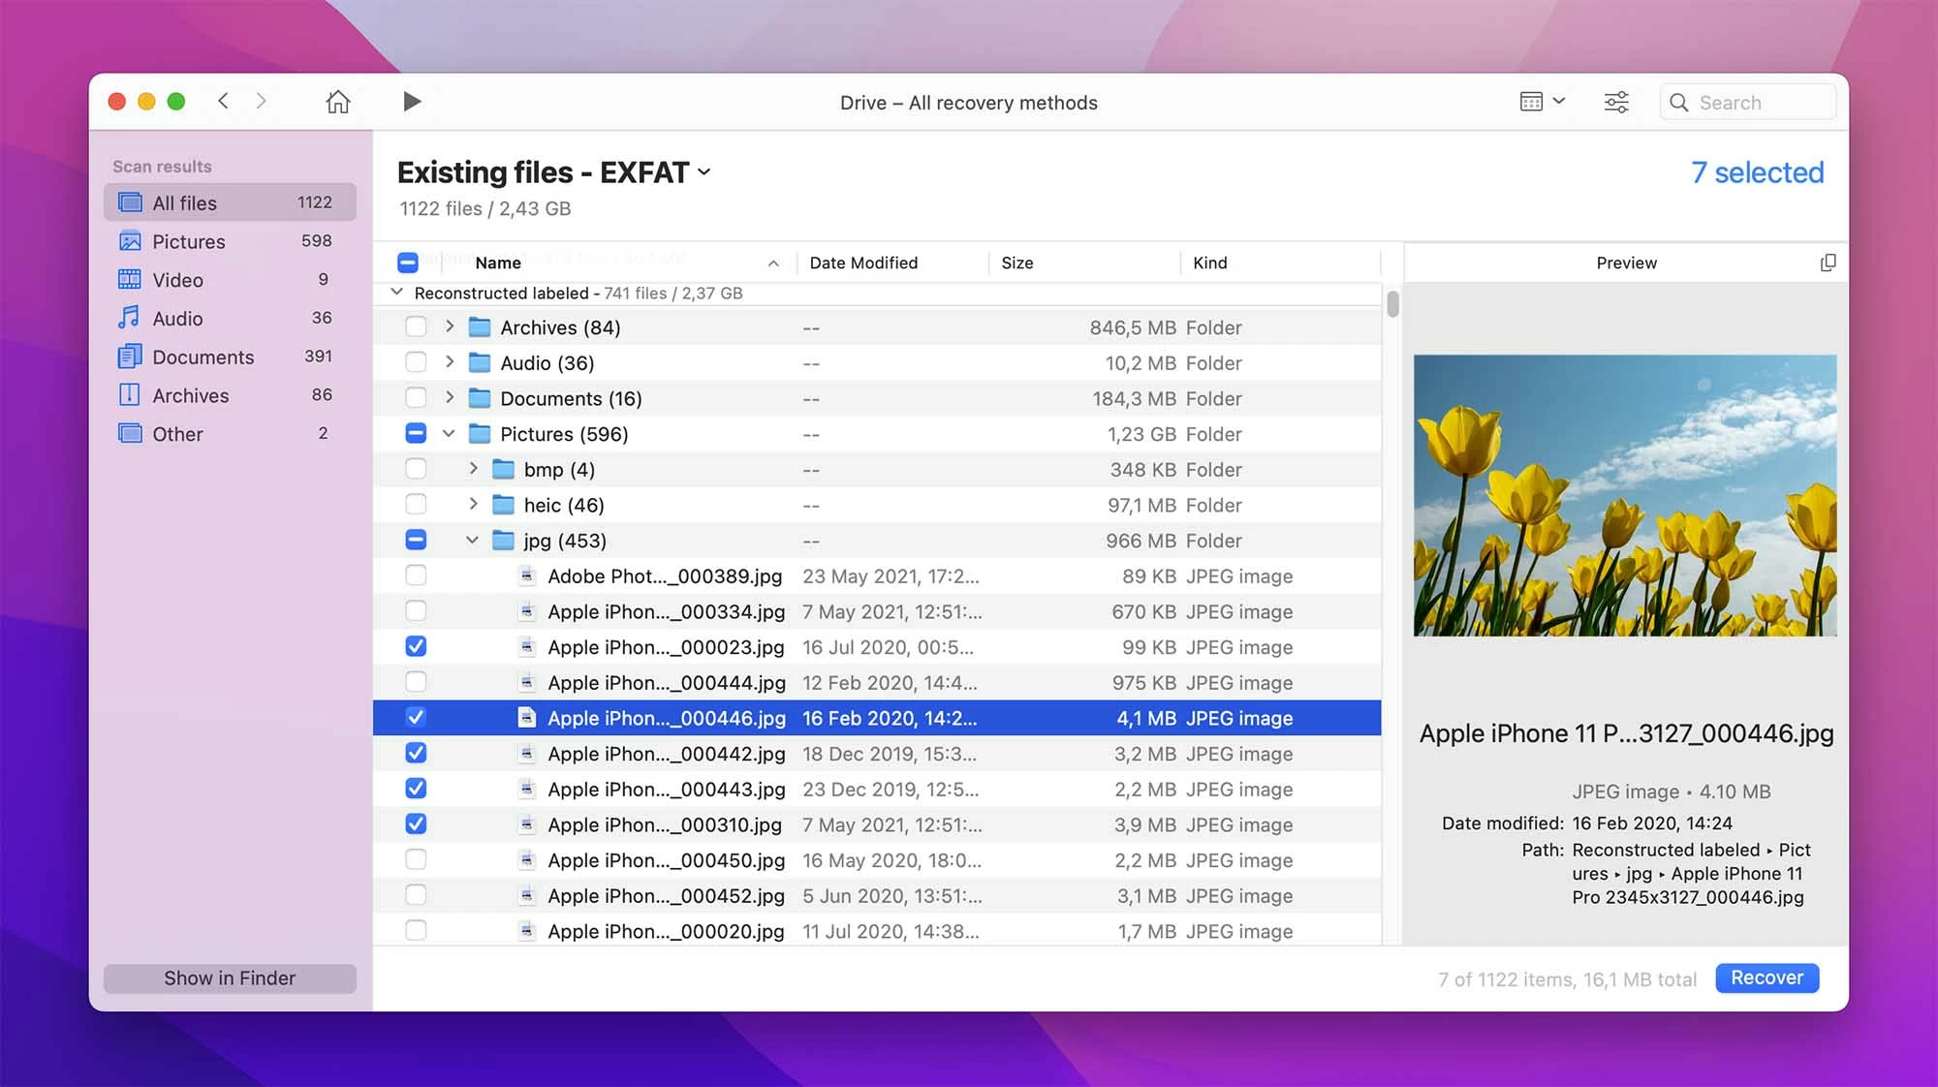Collapse the jpg (453) folder

(472, 541)
